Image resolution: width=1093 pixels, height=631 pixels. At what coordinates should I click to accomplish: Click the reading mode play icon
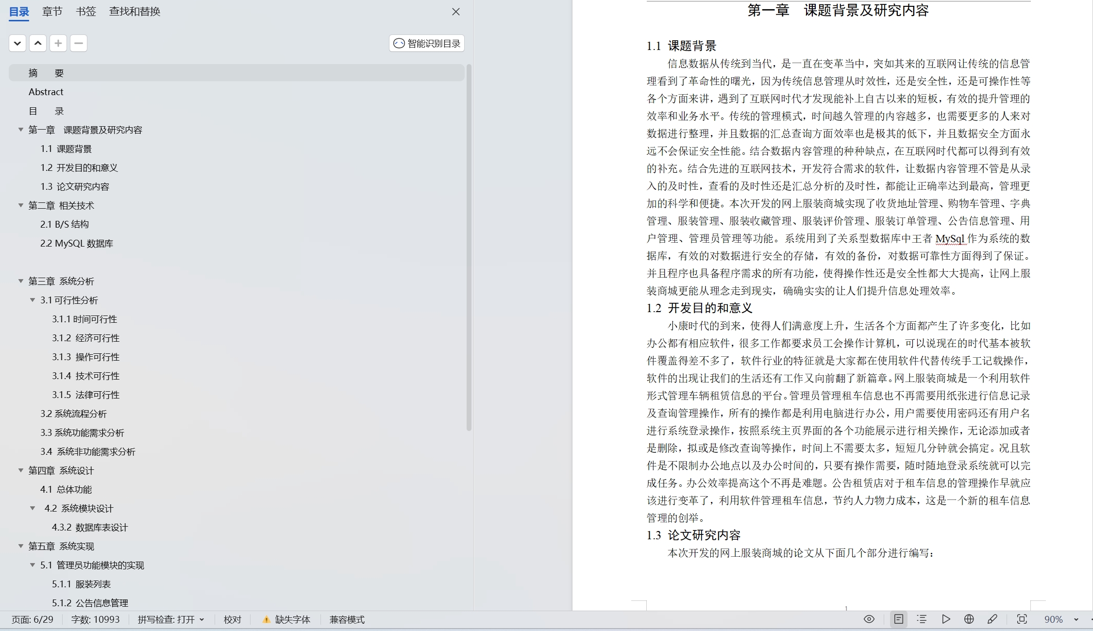(x=946, y=619)
